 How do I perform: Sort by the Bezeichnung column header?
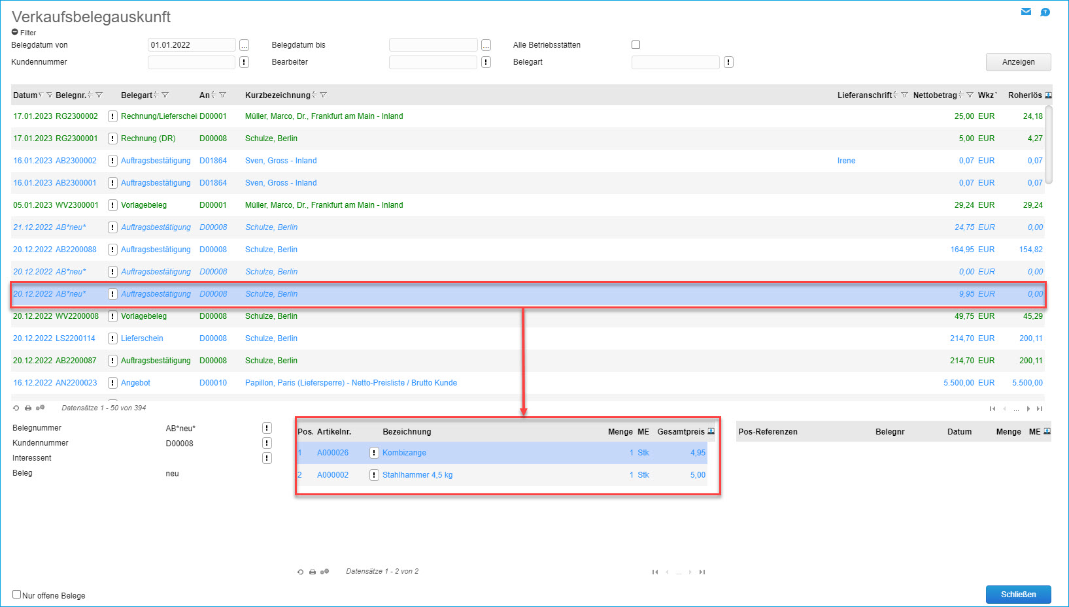407,432
